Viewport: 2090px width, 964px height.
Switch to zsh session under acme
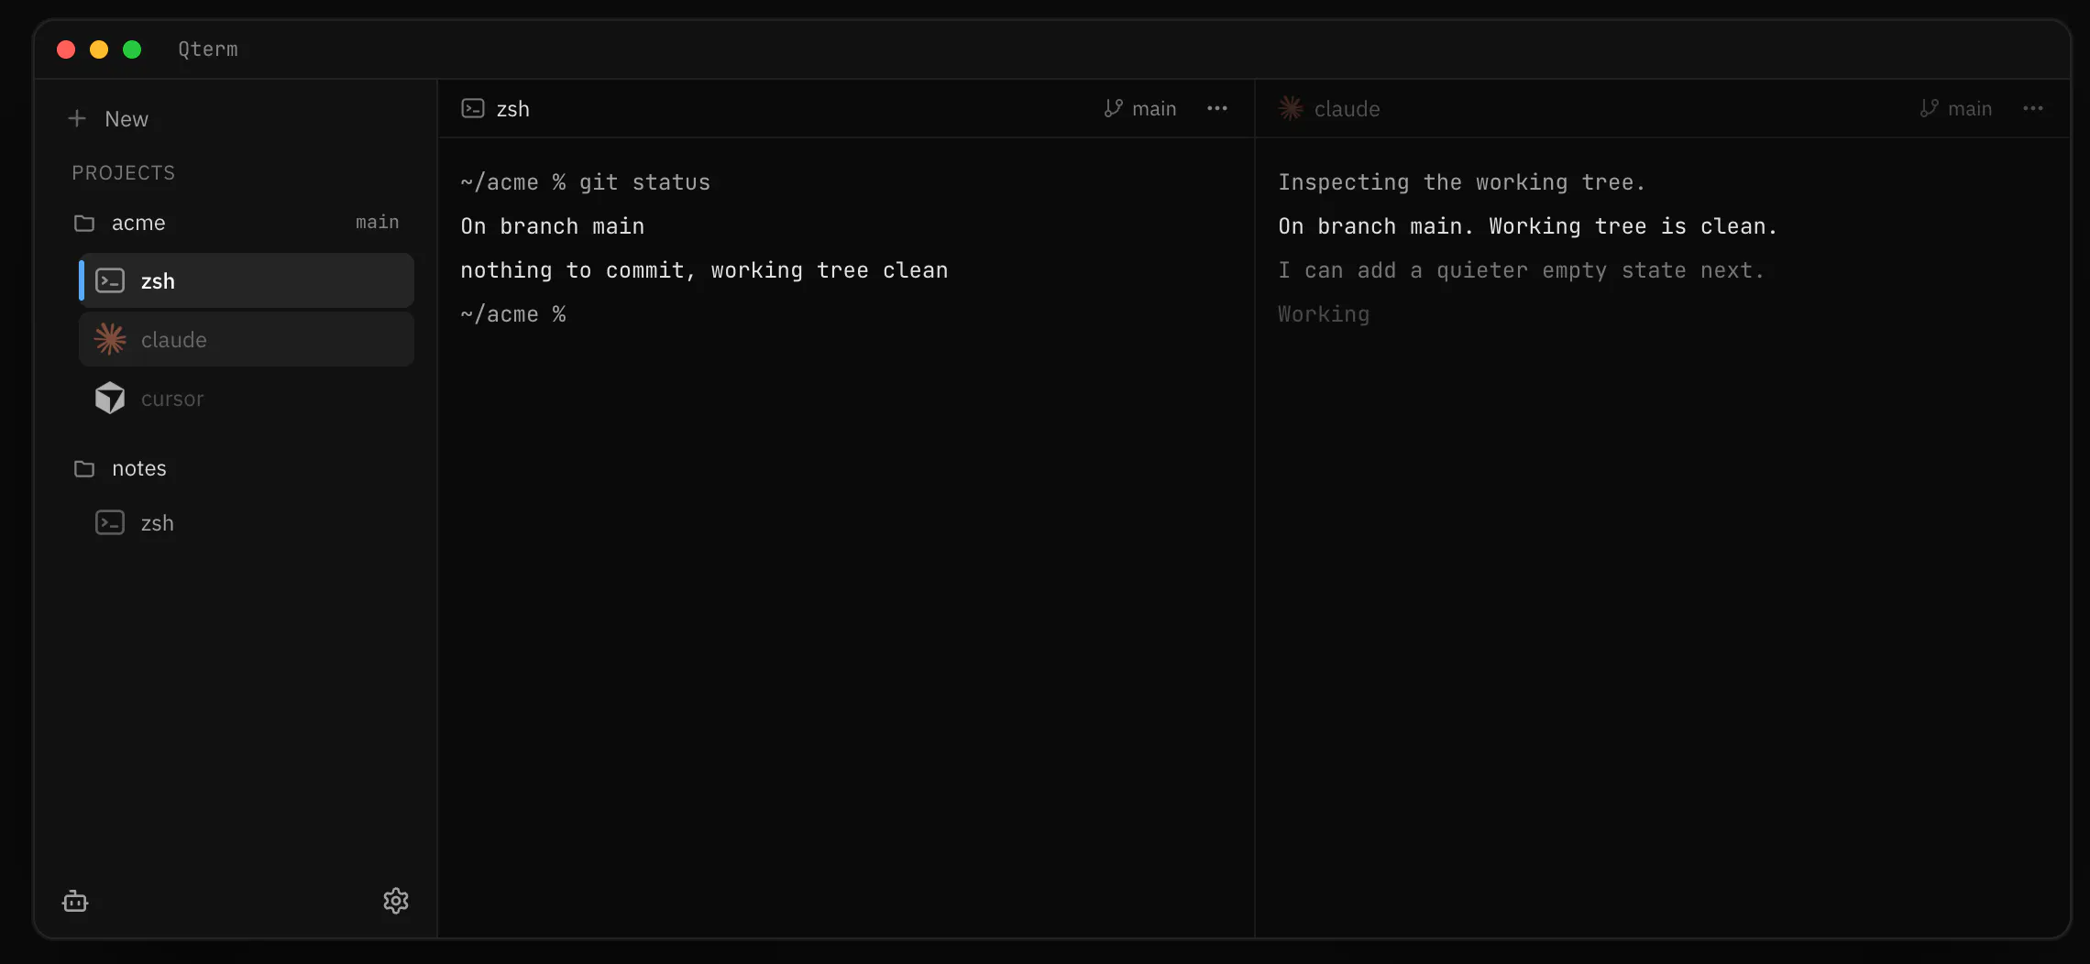click(x=247, y=280)
